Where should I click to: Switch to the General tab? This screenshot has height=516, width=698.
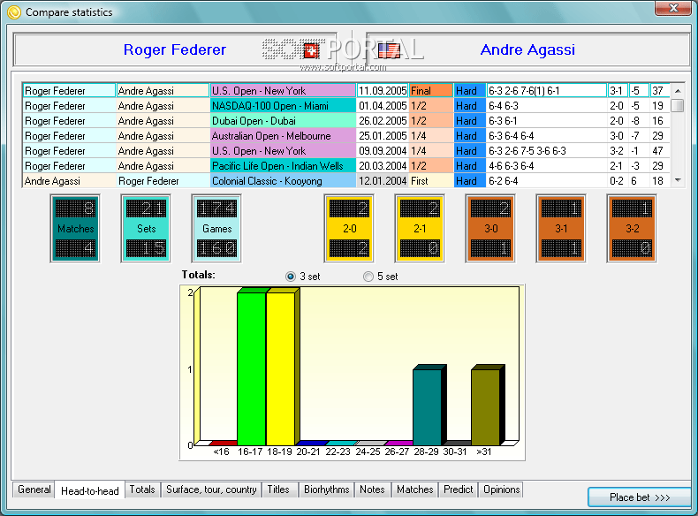pos(34,489)
